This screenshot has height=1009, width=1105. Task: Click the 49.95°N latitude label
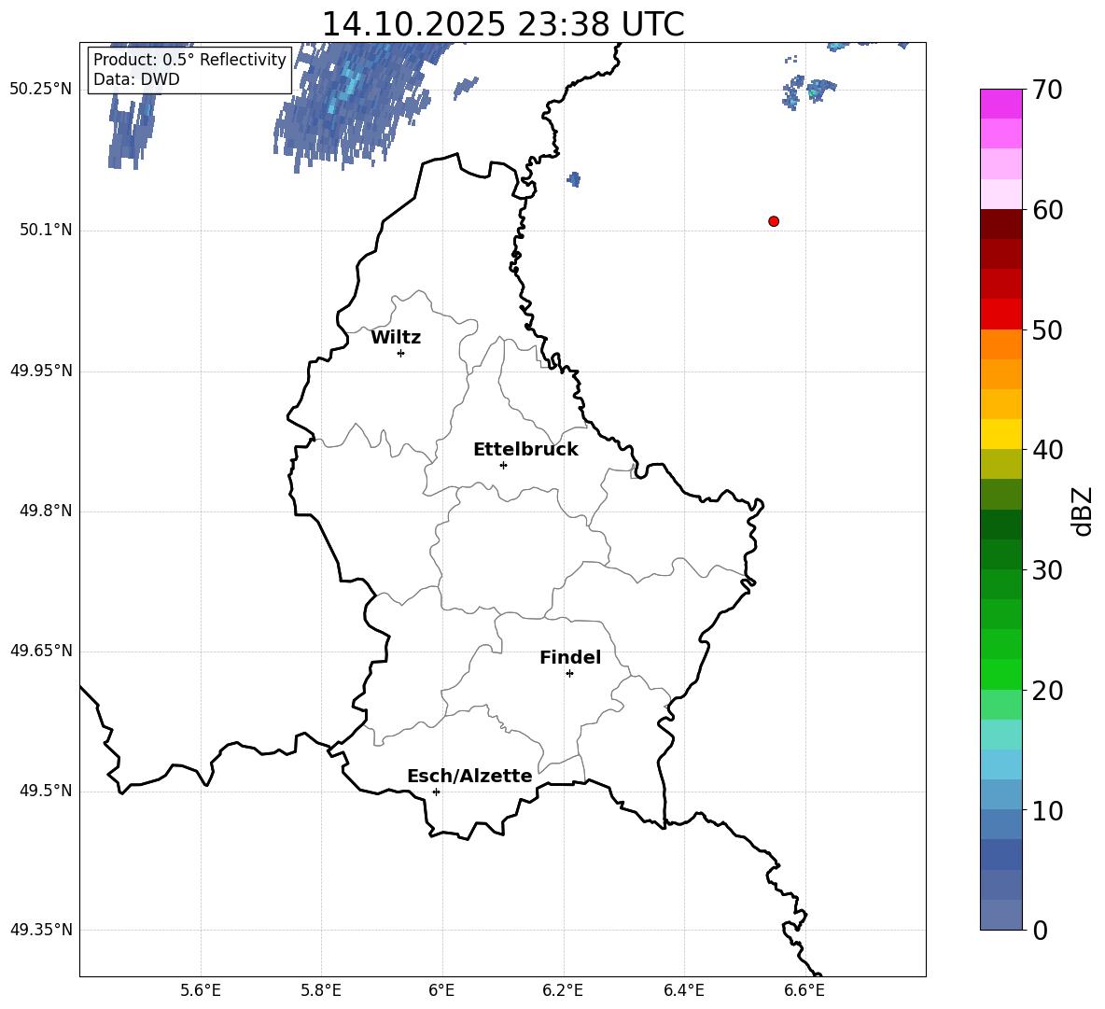point(40,371)
